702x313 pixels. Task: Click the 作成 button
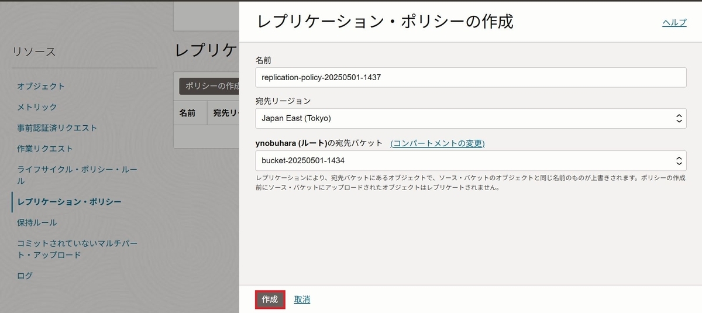270,299
